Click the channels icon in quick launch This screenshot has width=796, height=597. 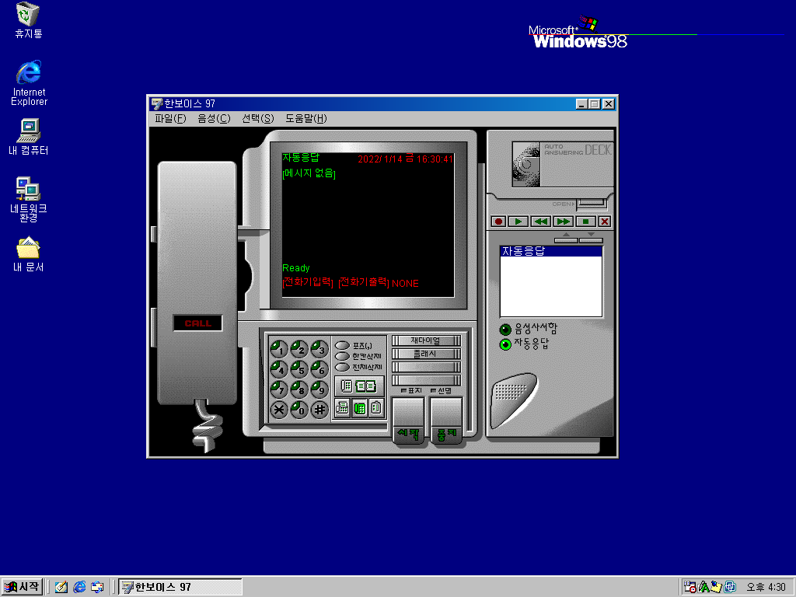pyautogui.click(x=97, y=588)
